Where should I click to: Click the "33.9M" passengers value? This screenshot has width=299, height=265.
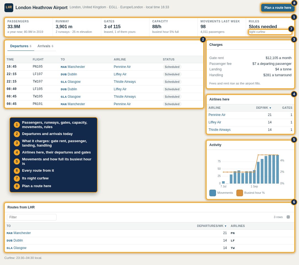14,26
